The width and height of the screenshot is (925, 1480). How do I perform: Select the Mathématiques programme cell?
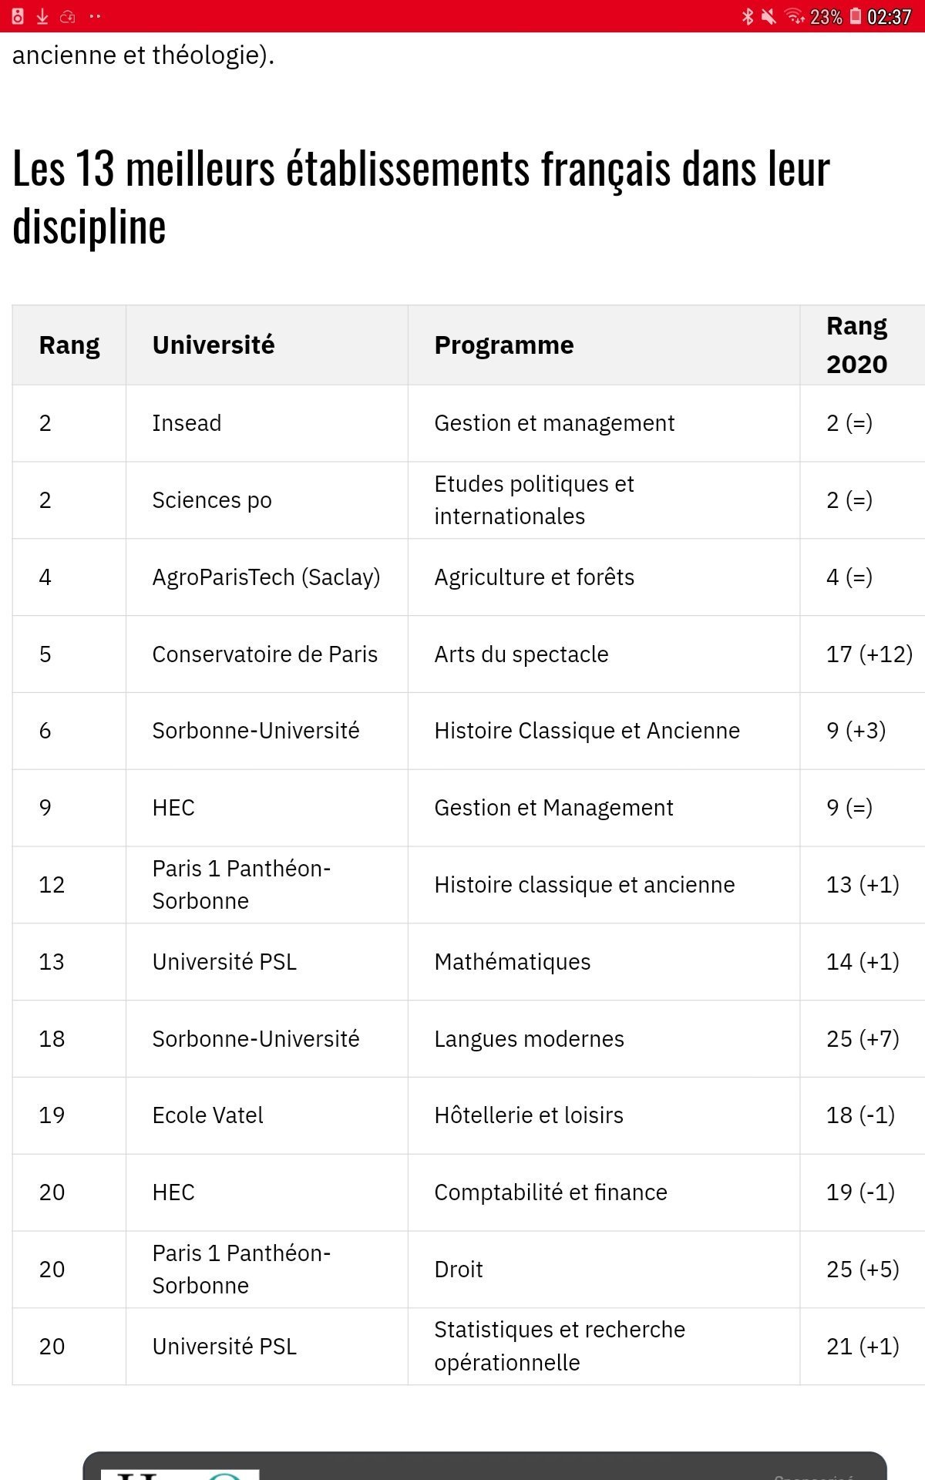click(513, 962)
